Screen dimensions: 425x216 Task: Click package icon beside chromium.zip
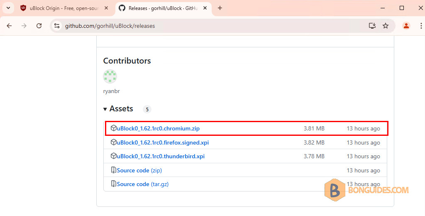click(114, 128)
